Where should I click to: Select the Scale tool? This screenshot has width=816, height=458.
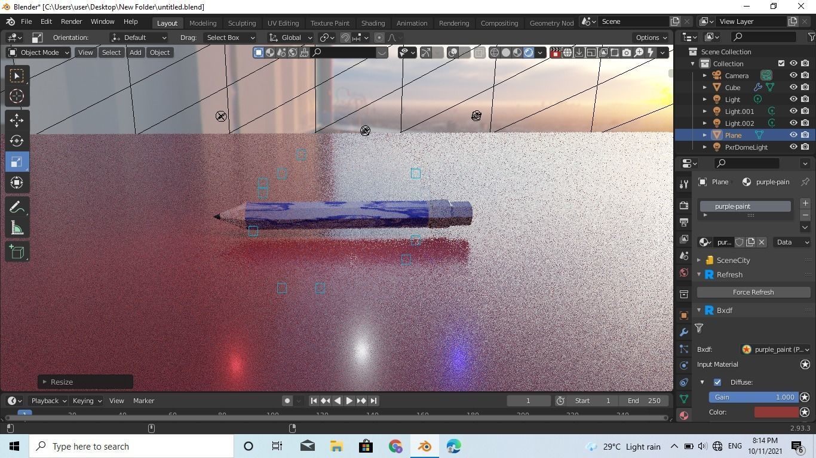17,162
